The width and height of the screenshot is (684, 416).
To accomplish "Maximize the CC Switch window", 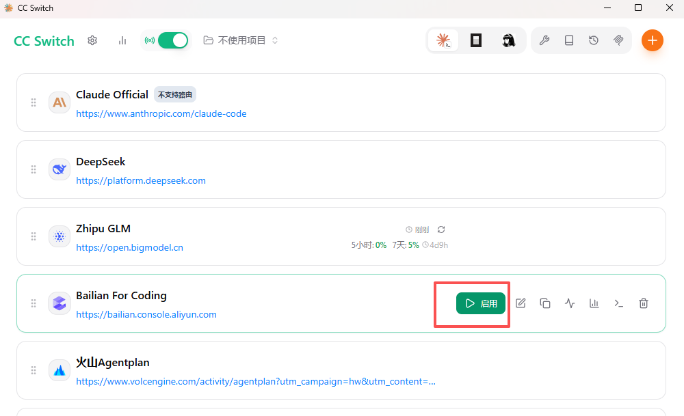I will pyautogui.click(x=637, y=8).
